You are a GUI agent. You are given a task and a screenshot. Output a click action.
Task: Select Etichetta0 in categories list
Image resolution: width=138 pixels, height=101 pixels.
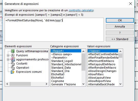pyautogui.click(x=66, y=74)
